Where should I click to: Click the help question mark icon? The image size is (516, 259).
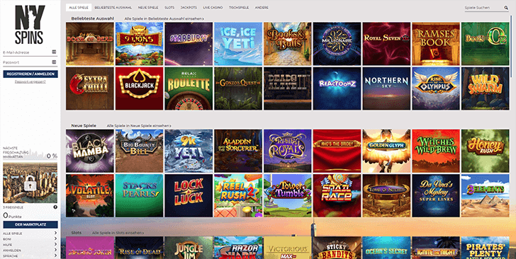(55, 207)
